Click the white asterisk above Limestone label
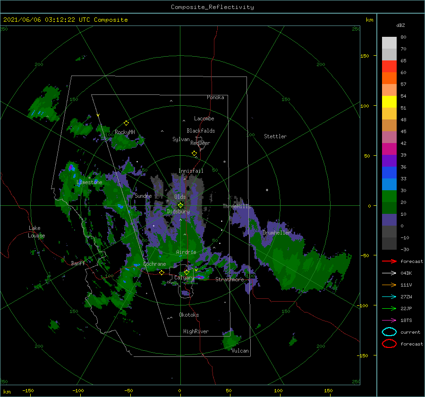 point(89,178)
